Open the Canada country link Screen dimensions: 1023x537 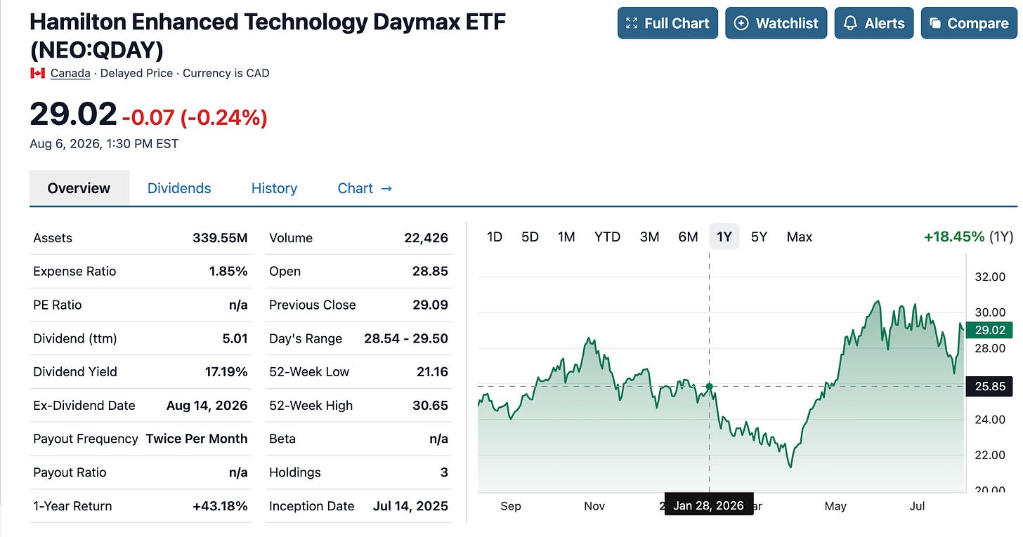70,73
